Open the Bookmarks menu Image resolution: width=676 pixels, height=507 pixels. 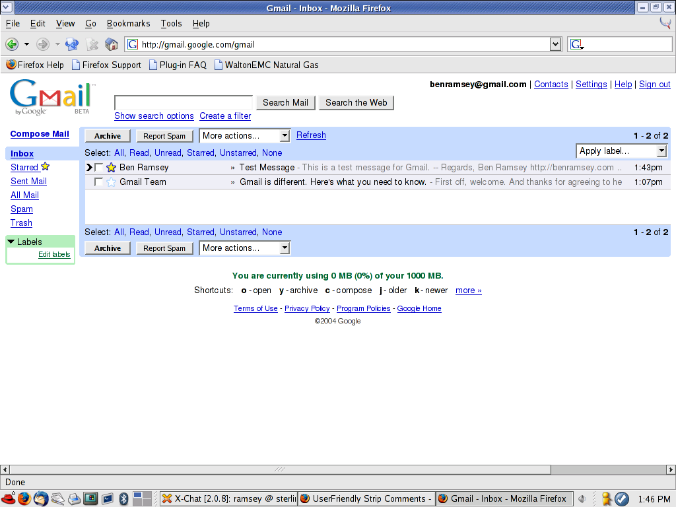[x=128, y=23]
